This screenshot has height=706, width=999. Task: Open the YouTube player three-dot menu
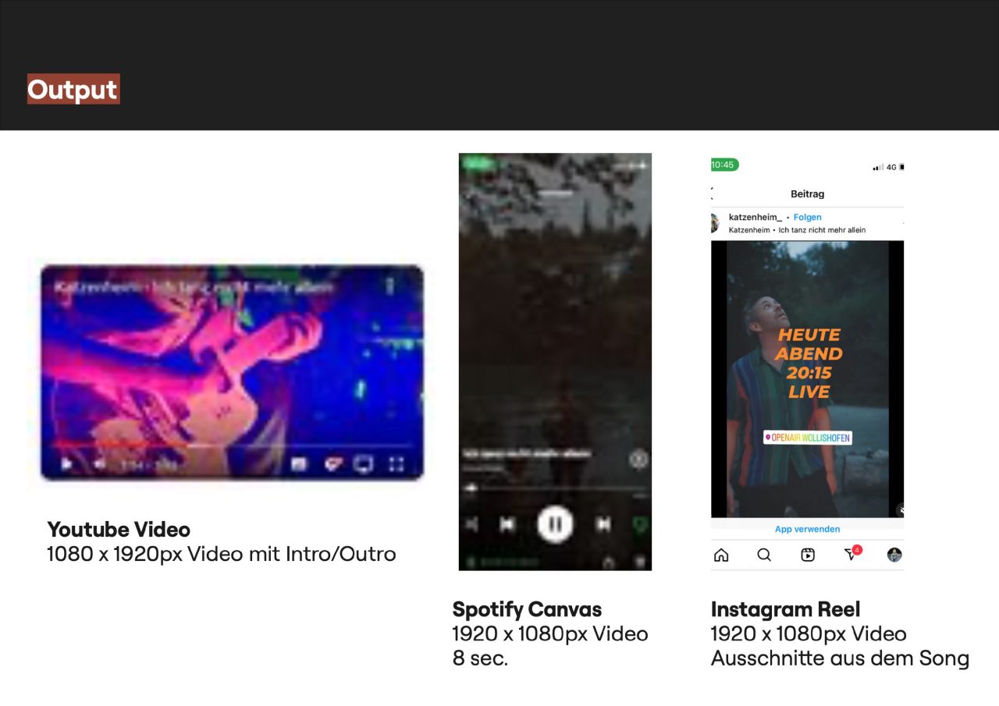point(390,286)
